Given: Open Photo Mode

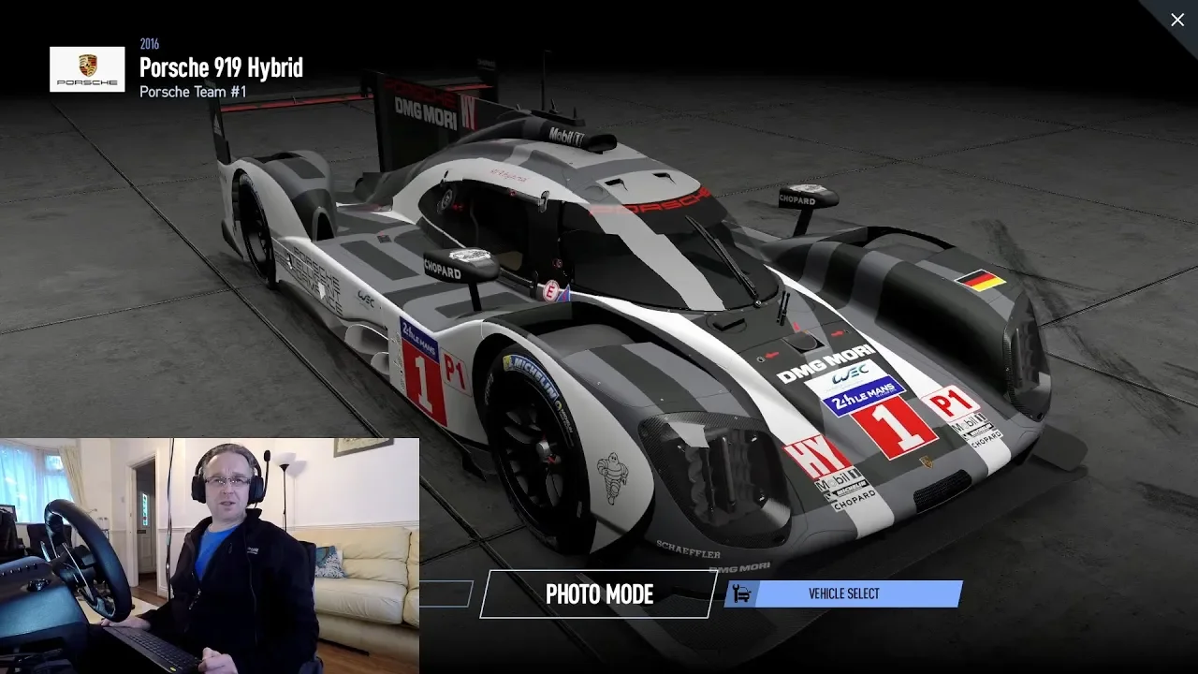Looking at the screenshot, I should coord(599,593).
